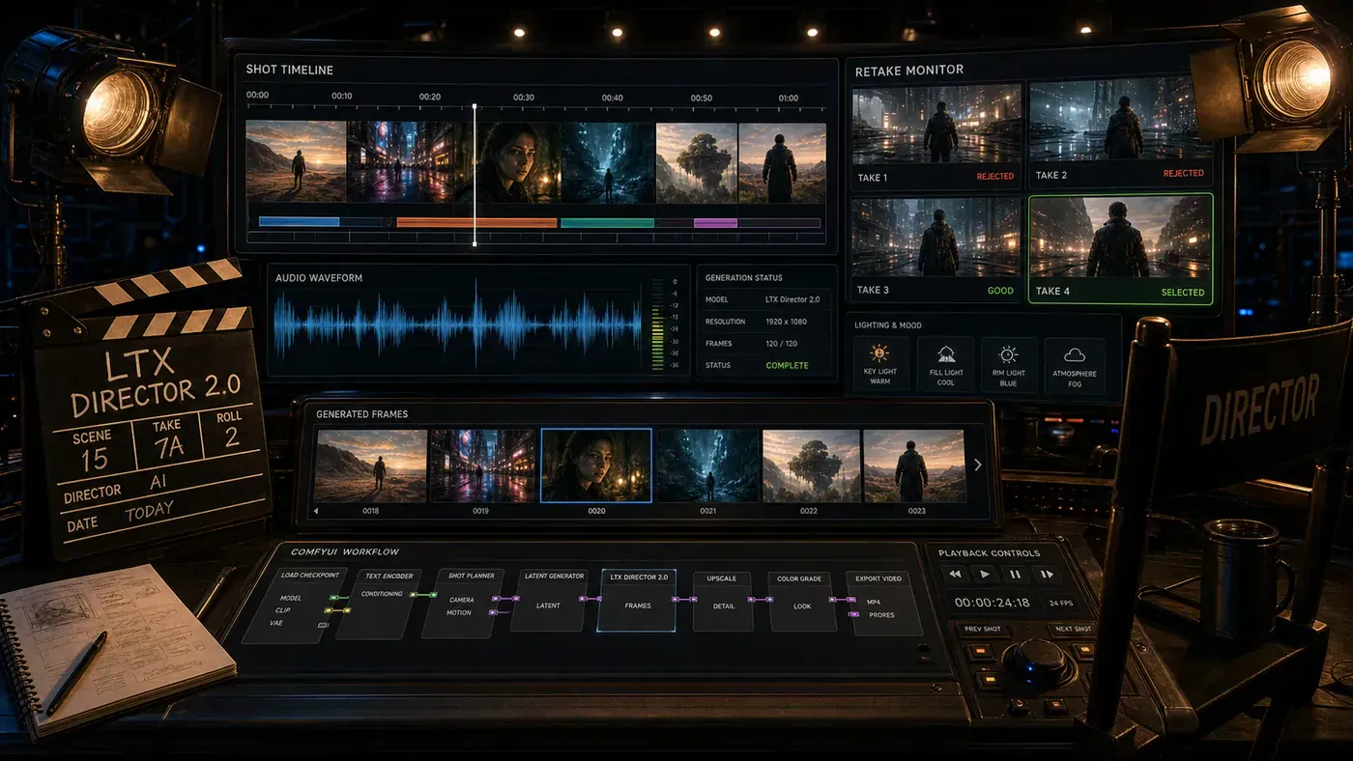Click the MP4 output in Export Video
Viewport: 1353px width, 761px height.
click(x=873, y=602)
